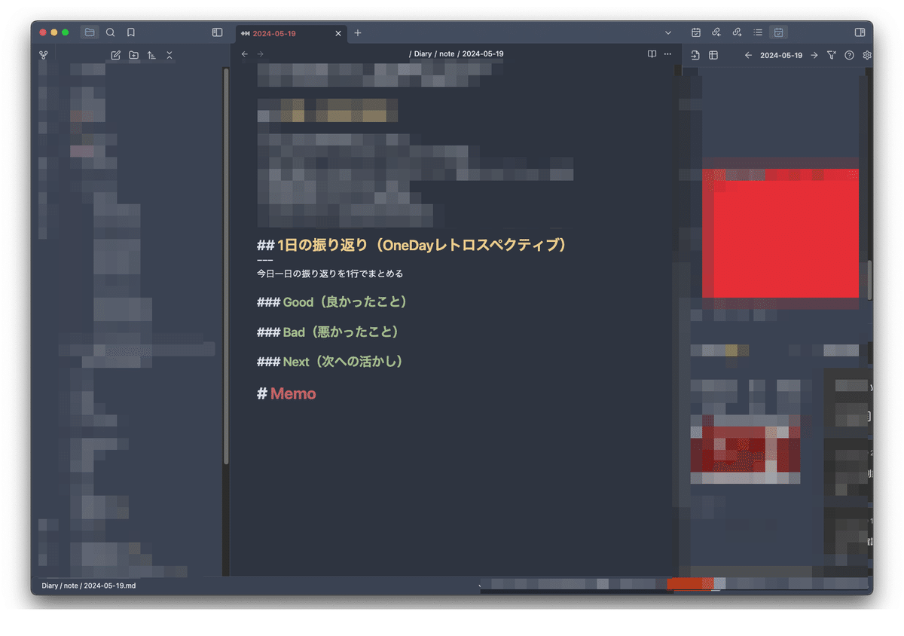Change sort order of files
This screenshot has width=904, height=636.
click(x=152, y=54)
